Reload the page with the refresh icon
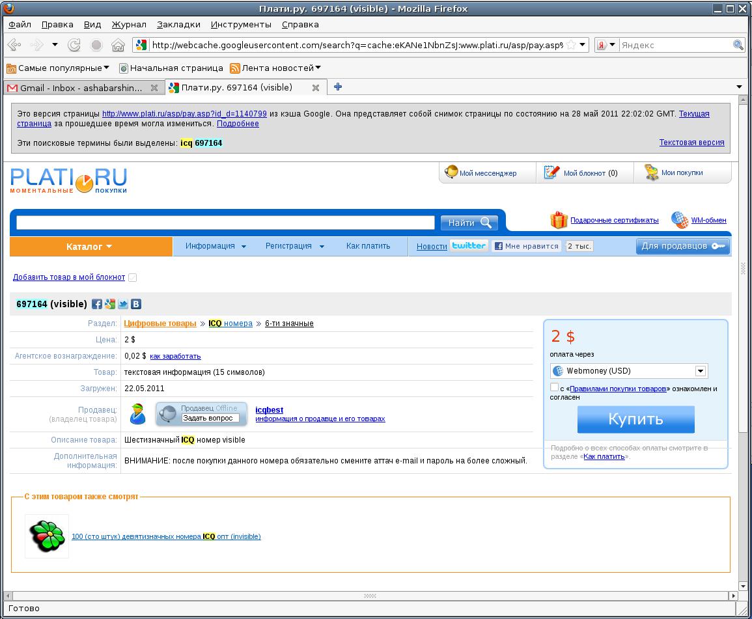 tap(74, 45)
